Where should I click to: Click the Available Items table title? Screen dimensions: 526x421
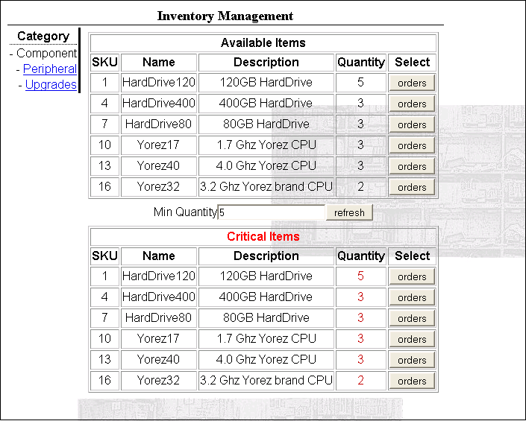tap(263, 43)
